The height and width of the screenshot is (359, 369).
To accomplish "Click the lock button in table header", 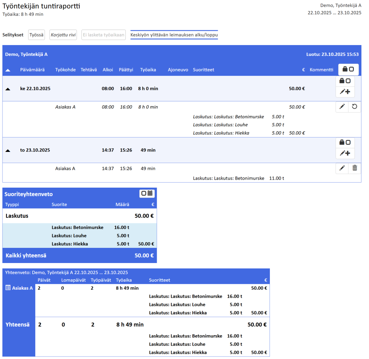I will coord(348,69).
